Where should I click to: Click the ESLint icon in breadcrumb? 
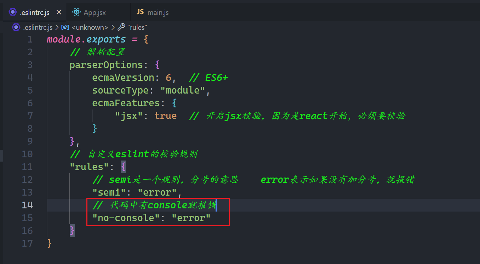pyautogui.click(x=16, y=27)
